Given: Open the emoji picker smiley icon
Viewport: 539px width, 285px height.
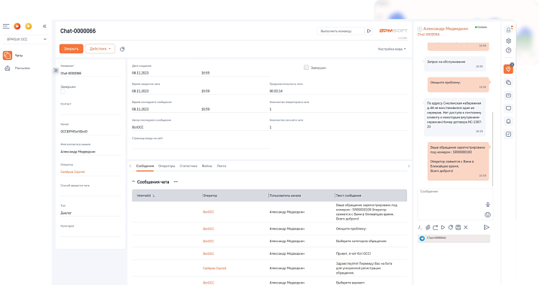Looking at the screenshot, I should point(488,215).
